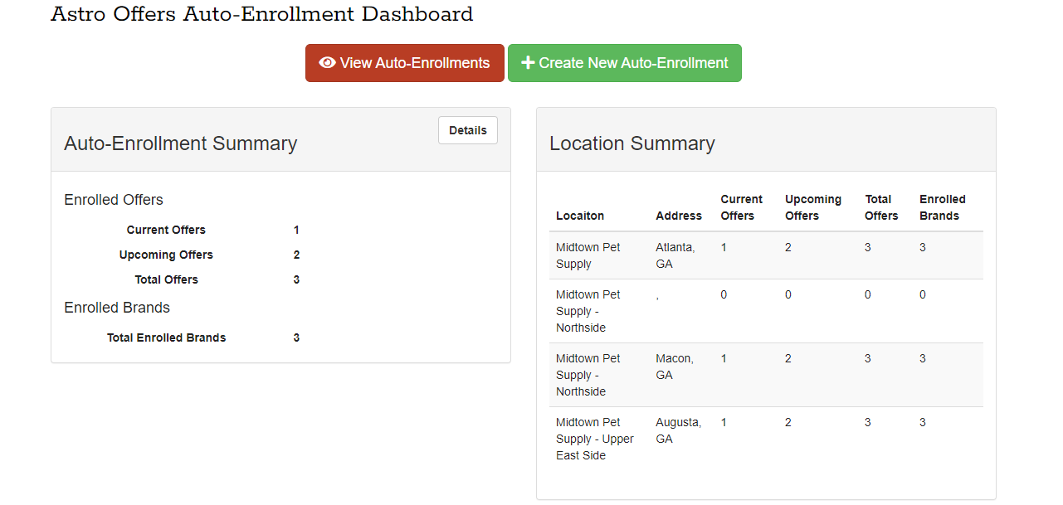Image resolution: width=1063 pixels, height=505 pixels.
Task: Click the Auto-Enrollment Summary panel heading
Action: click(180, 143)
